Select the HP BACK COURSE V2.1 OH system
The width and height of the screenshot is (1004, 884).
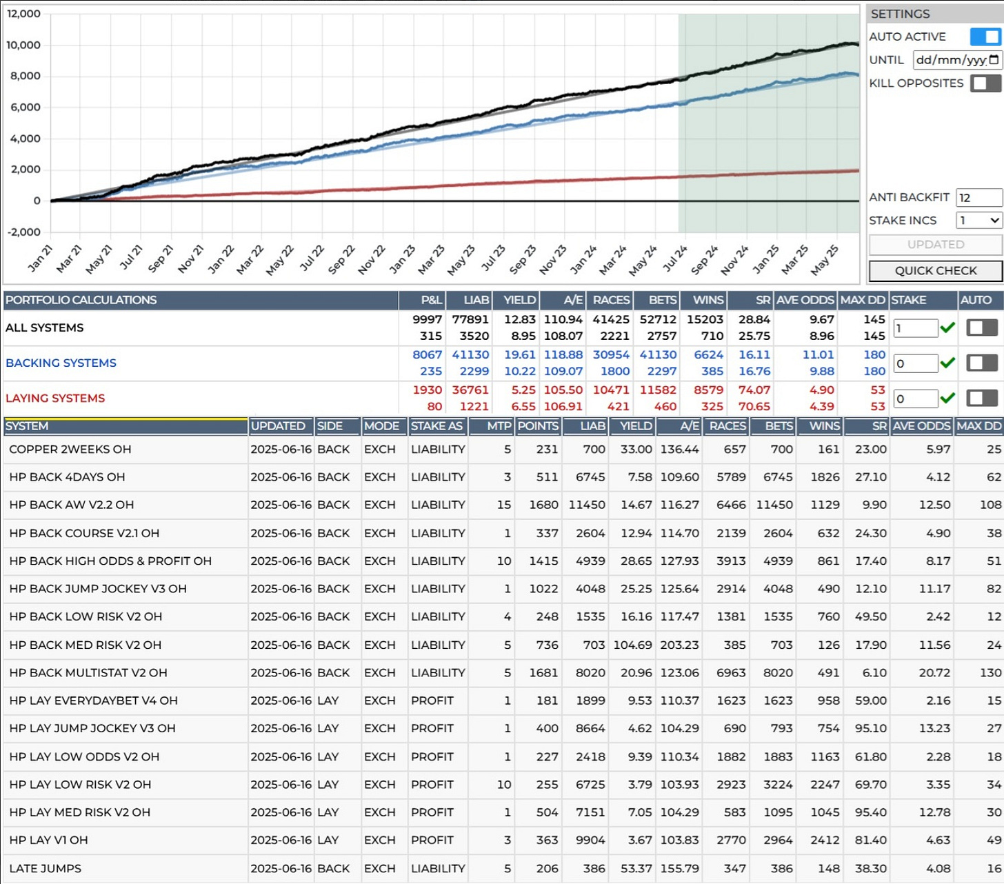coord(84,533)
